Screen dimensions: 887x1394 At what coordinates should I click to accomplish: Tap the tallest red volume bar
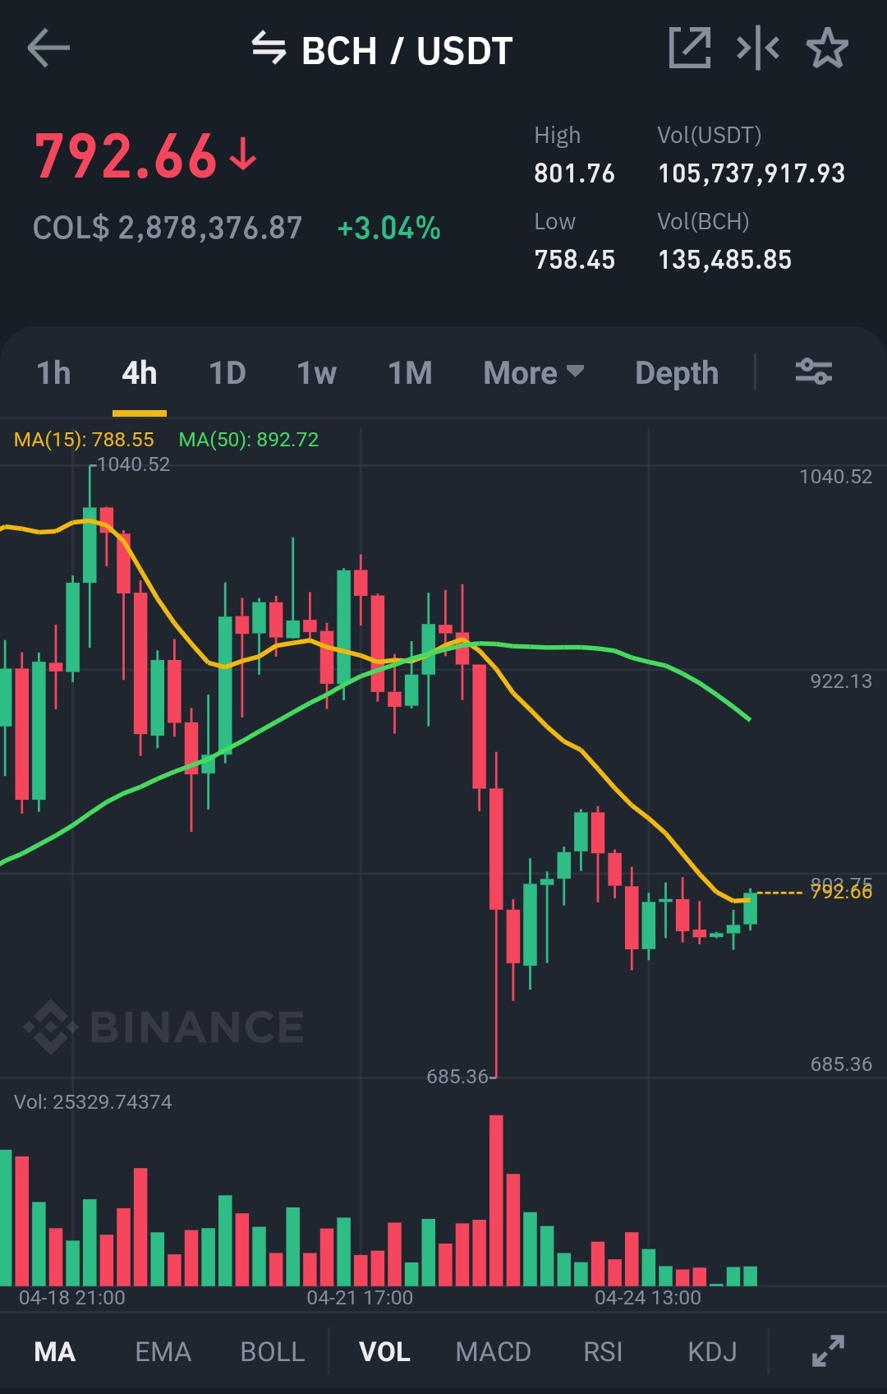(496, 1200)
